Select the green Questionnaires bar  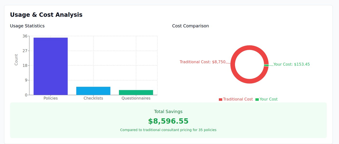pos(136,93)
